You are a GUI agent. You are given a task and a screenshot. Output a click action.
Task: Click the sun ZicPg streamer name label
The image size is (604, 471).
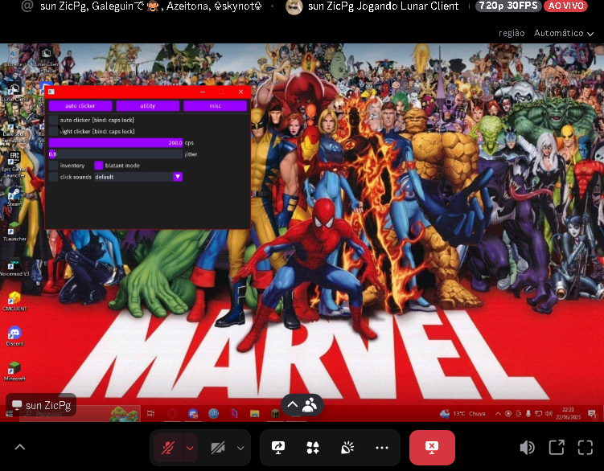[x=41, y=405]
